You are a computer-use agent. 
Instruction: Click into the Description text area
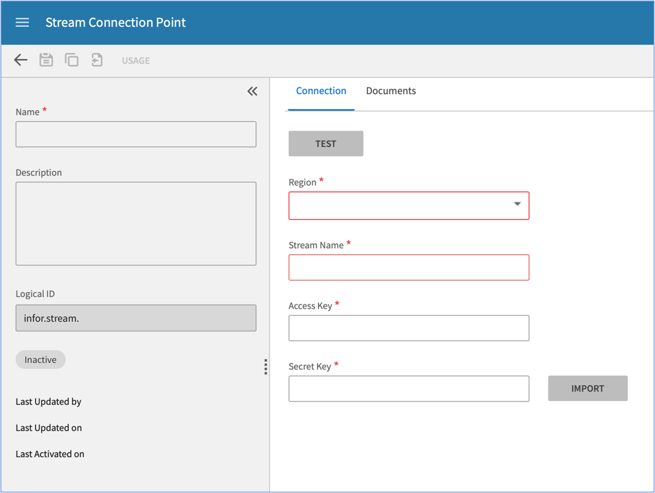(x=136, y=223)
